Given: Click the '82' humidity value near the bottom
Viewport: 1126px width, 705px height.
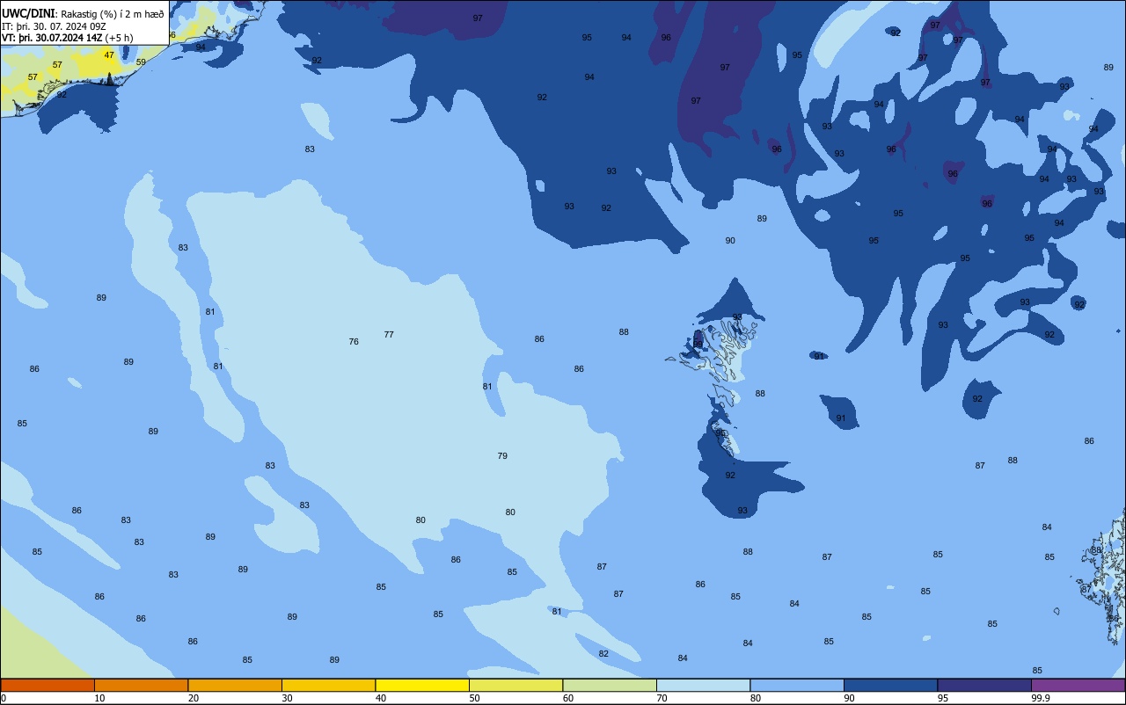Looking at the screenshot, I should pos(603,654).
